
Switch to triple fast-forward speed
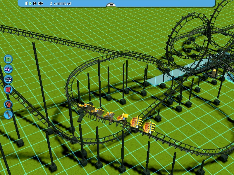click(41, 3)
